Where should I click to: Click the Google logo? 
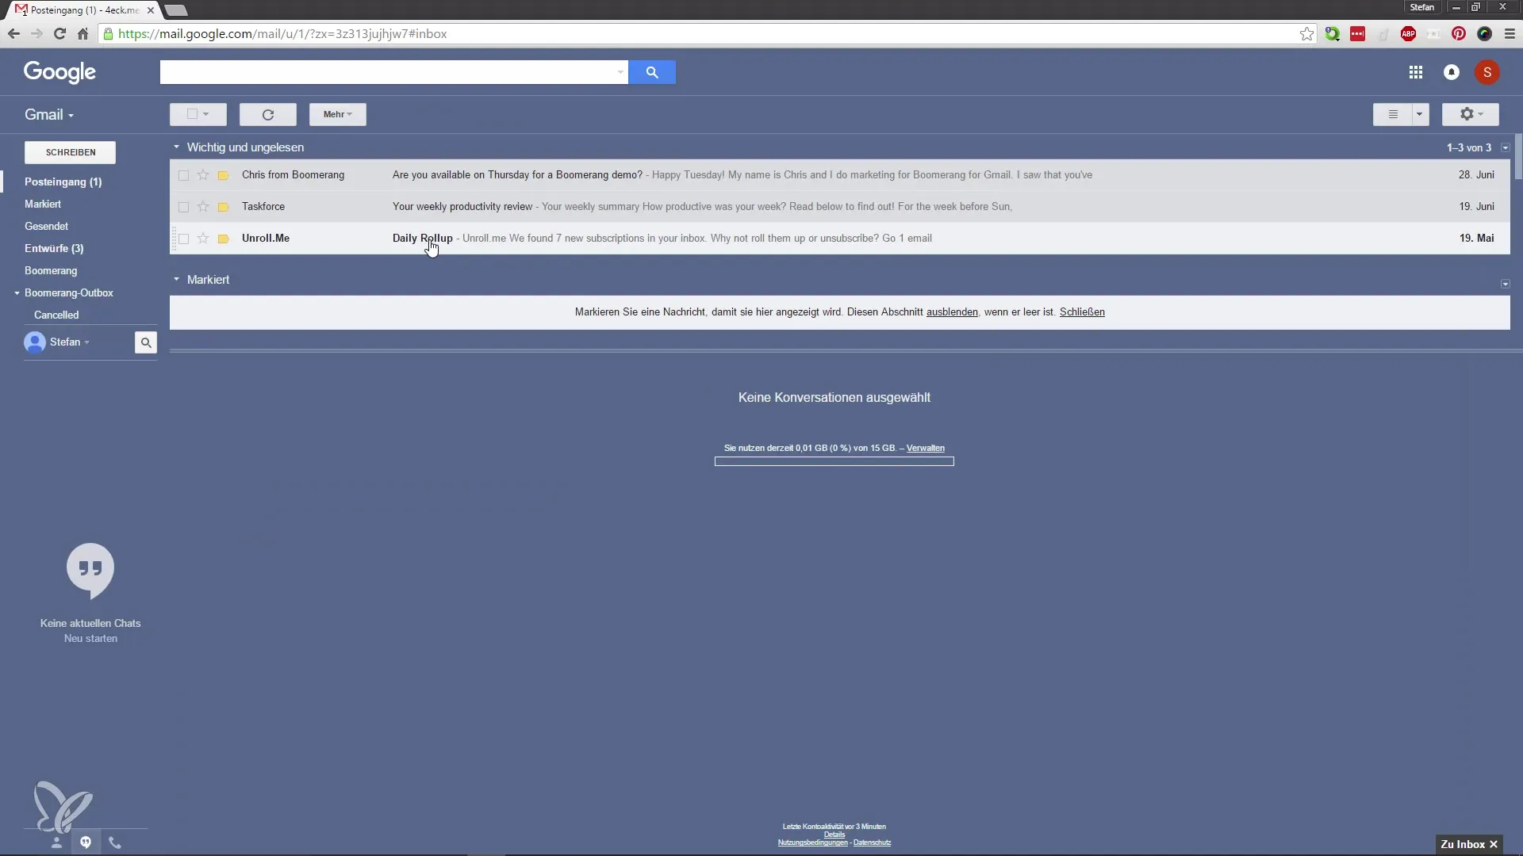click(59, 72)
